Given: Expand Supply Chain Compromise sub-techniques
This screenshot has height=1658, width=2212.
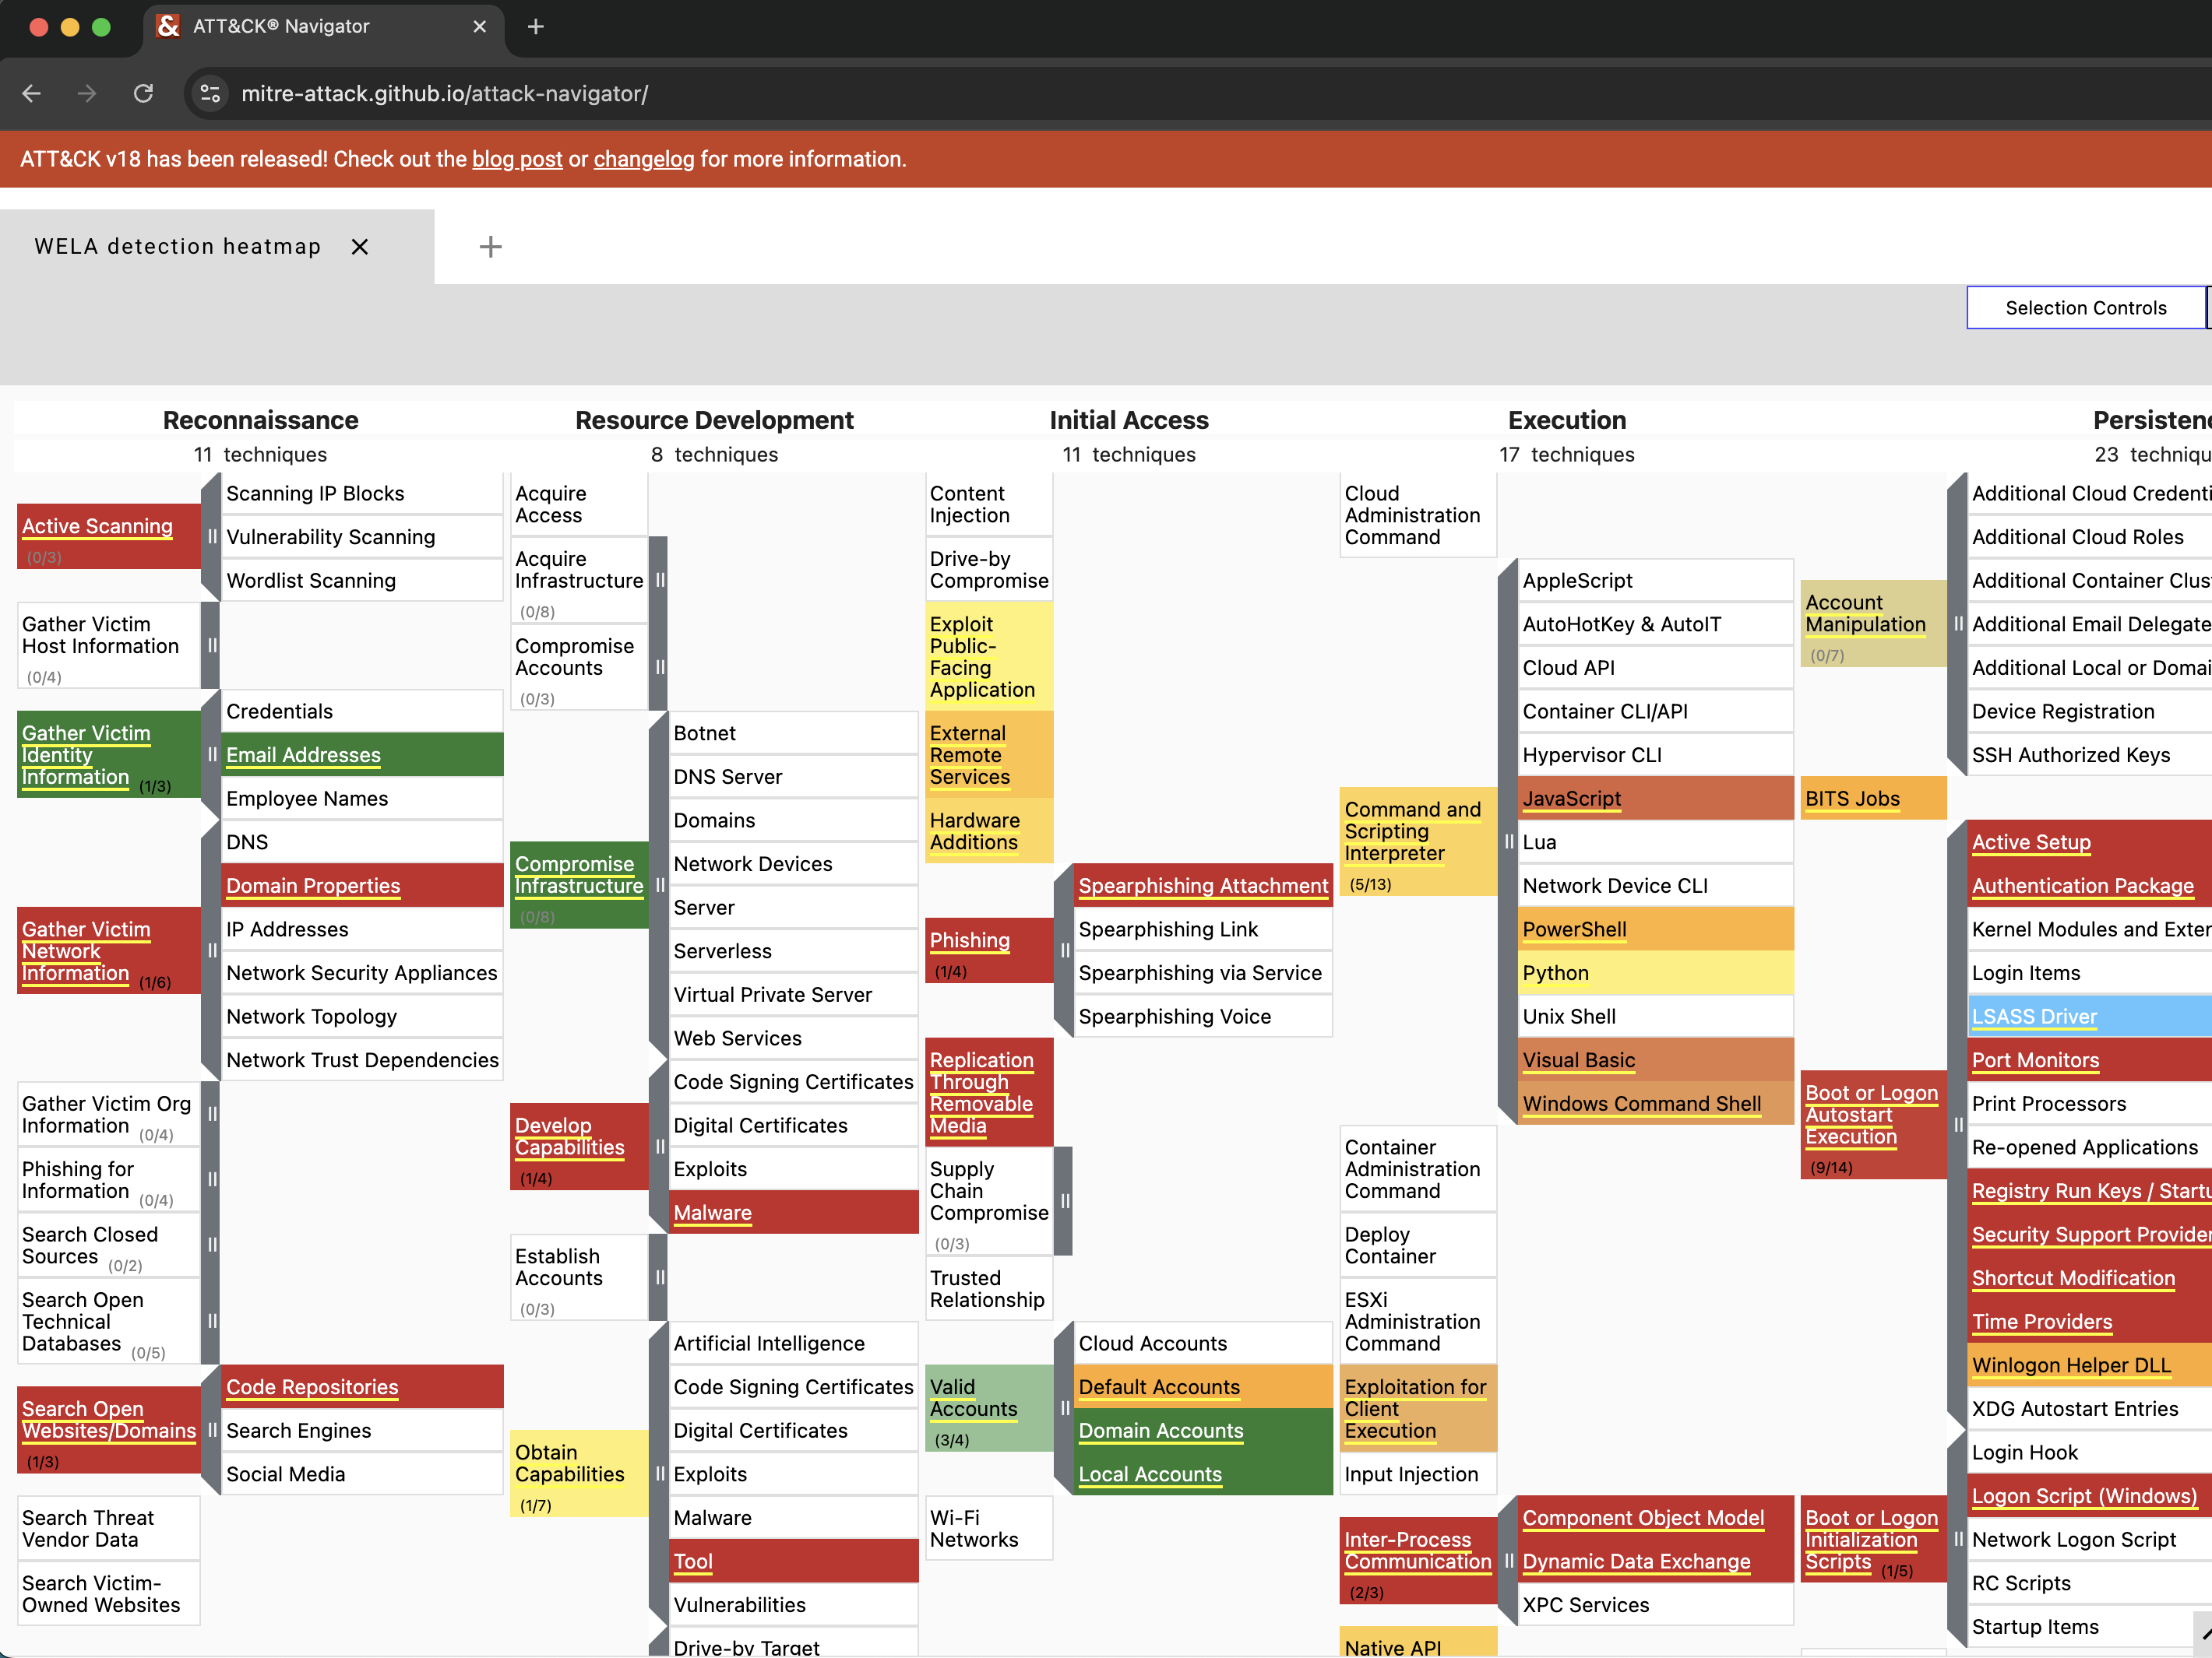Looking at the screenshot, I should coord(1064,1200).
